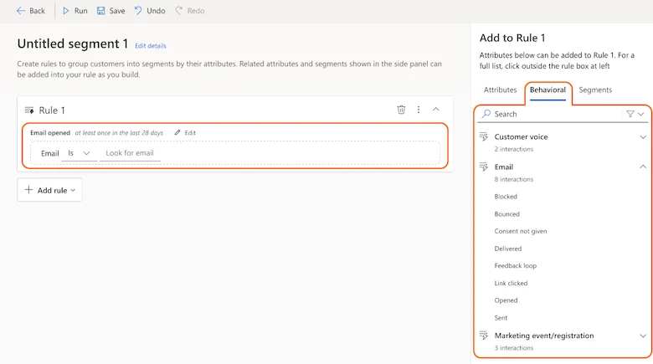This screenshot has height=364, width=653.
Task: Undo the last change
Action: click(x=150, y=11)
